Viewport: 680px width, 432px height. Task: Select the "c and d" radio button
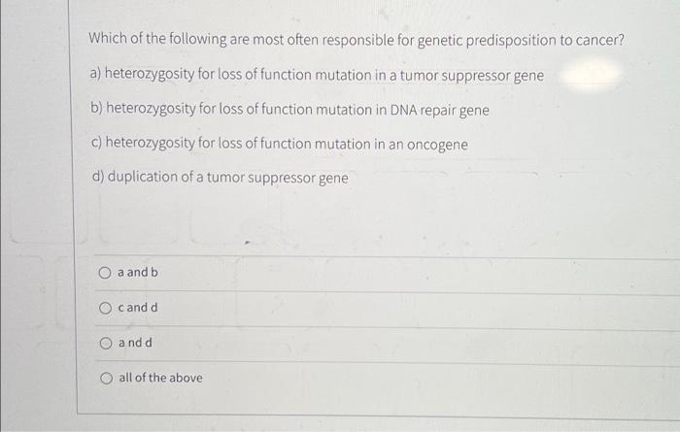tap(105, 309)
